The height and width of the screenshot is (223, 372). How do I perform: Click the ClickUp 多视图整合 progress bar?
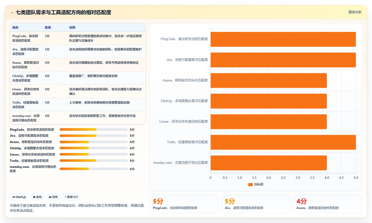[94, 148]
